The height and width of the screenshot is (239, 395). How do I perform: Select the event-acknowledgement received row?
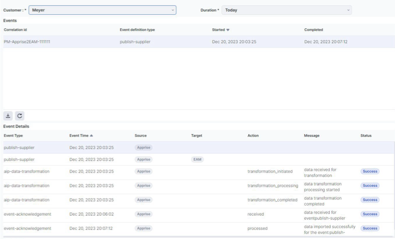[27, 214]
